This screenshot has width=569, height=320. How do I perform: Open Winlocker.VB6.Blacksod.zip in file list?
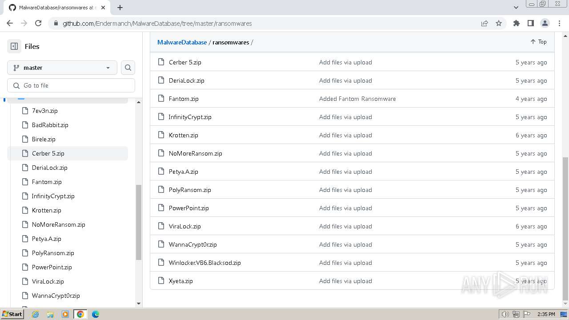pos(205,263)
